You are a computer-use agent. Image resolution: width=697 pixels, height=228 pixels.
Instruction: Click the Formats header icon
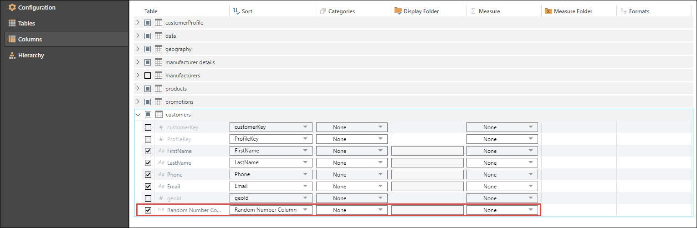pyautogui.click(x=623, y=11)
